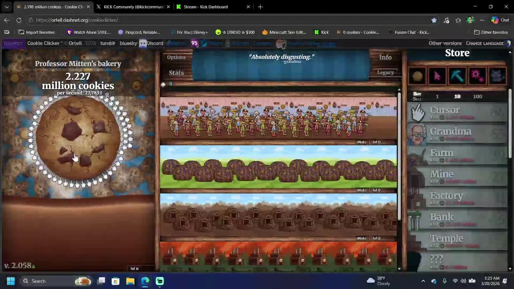Switch to KICK Community tab
Screen dimensions: 514x289
coord(134,7)
